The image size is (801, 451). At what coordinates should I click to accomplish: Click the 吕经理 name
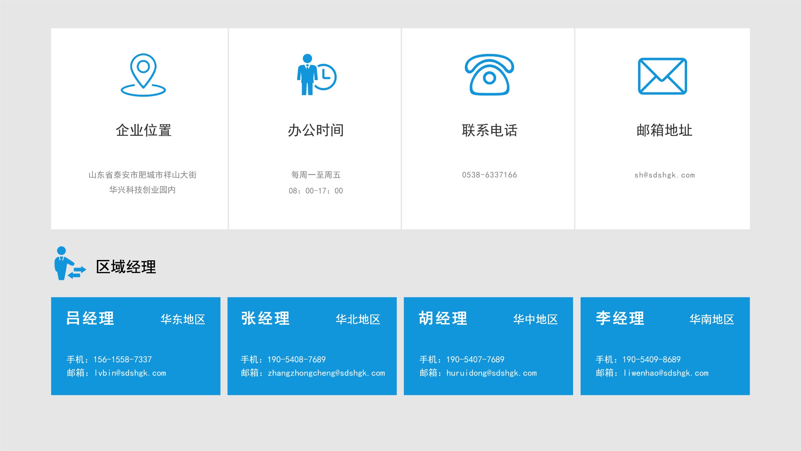[x=90, y=318]
